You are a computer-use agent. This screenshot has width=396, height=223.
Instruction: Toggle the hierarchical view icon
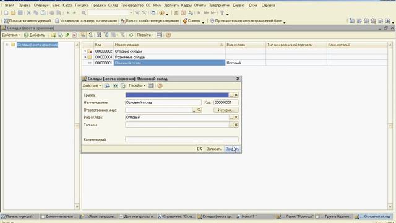point(83,35)
